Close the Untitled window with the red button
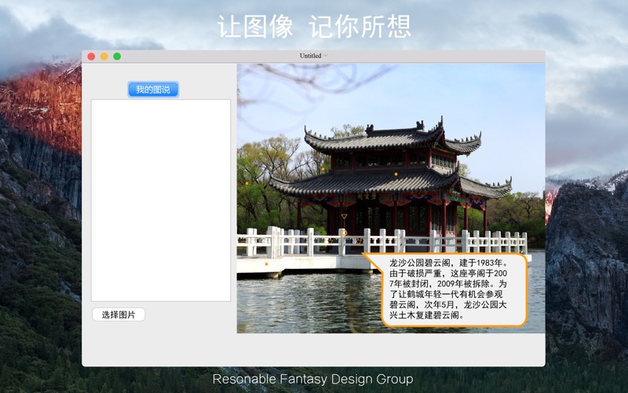Image resolution: width=628 pixels, height=393 pixels. click(x=91, y=57)
